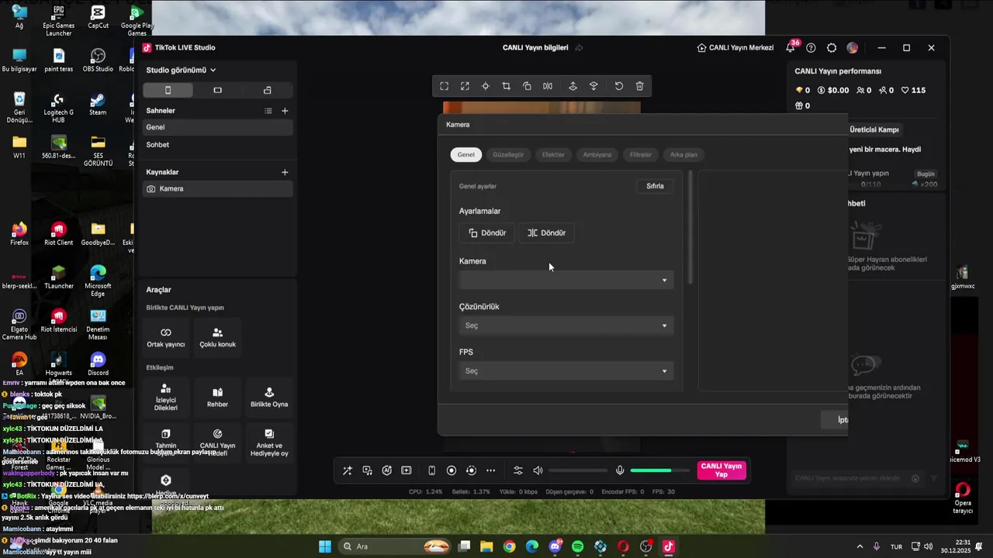Image resolution: width=993 pixels, height=558 pixels.
Task: Click the AI hexagon icon in bottom bar
Action: click(x=386, y=470)
